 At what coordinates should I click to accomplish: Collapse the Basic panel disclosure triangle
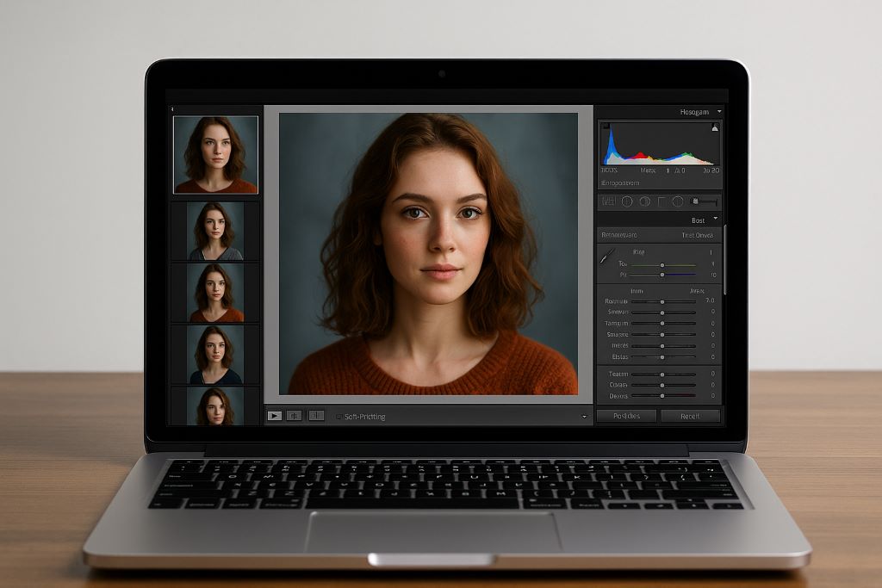[x=715, y=220]
